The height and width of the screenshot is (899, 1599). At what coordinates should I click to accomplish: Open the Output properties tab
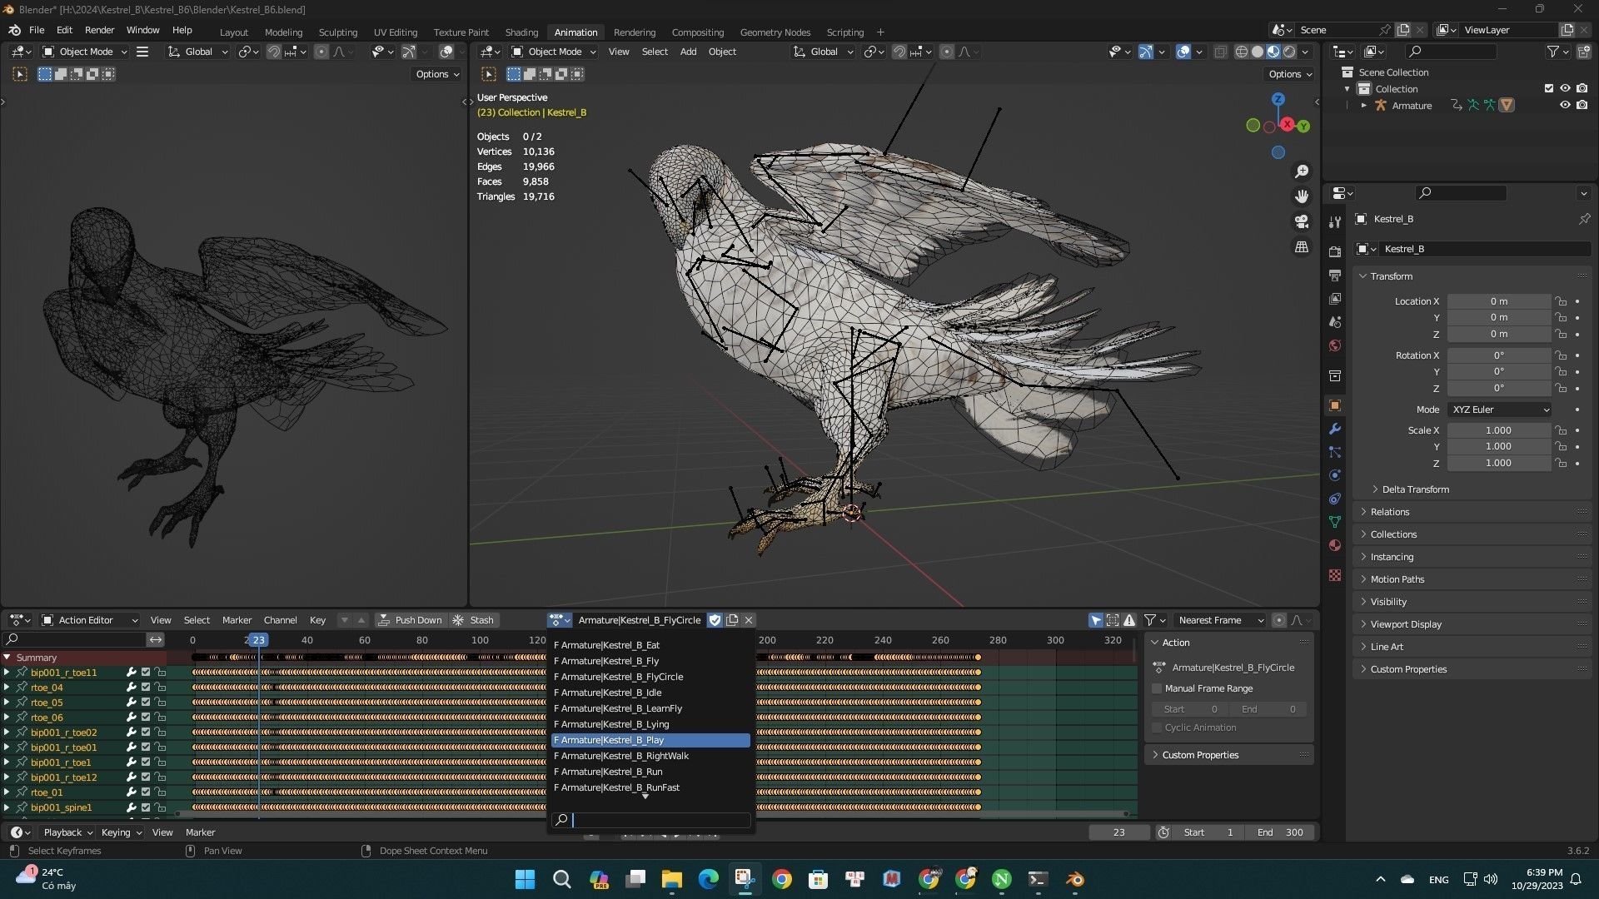1335,275
